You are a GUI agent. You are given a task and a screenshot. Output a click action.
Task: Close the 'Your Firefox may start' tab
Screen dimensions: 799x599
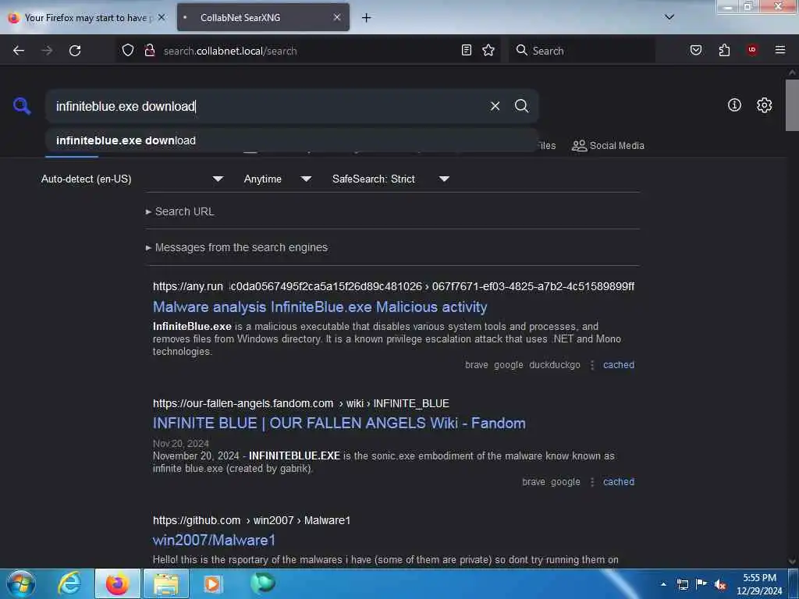tap(162, 17)
